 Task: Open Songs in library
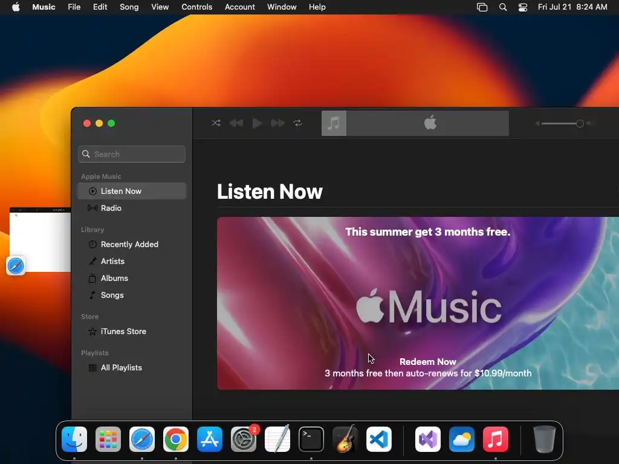pos(132,295)
